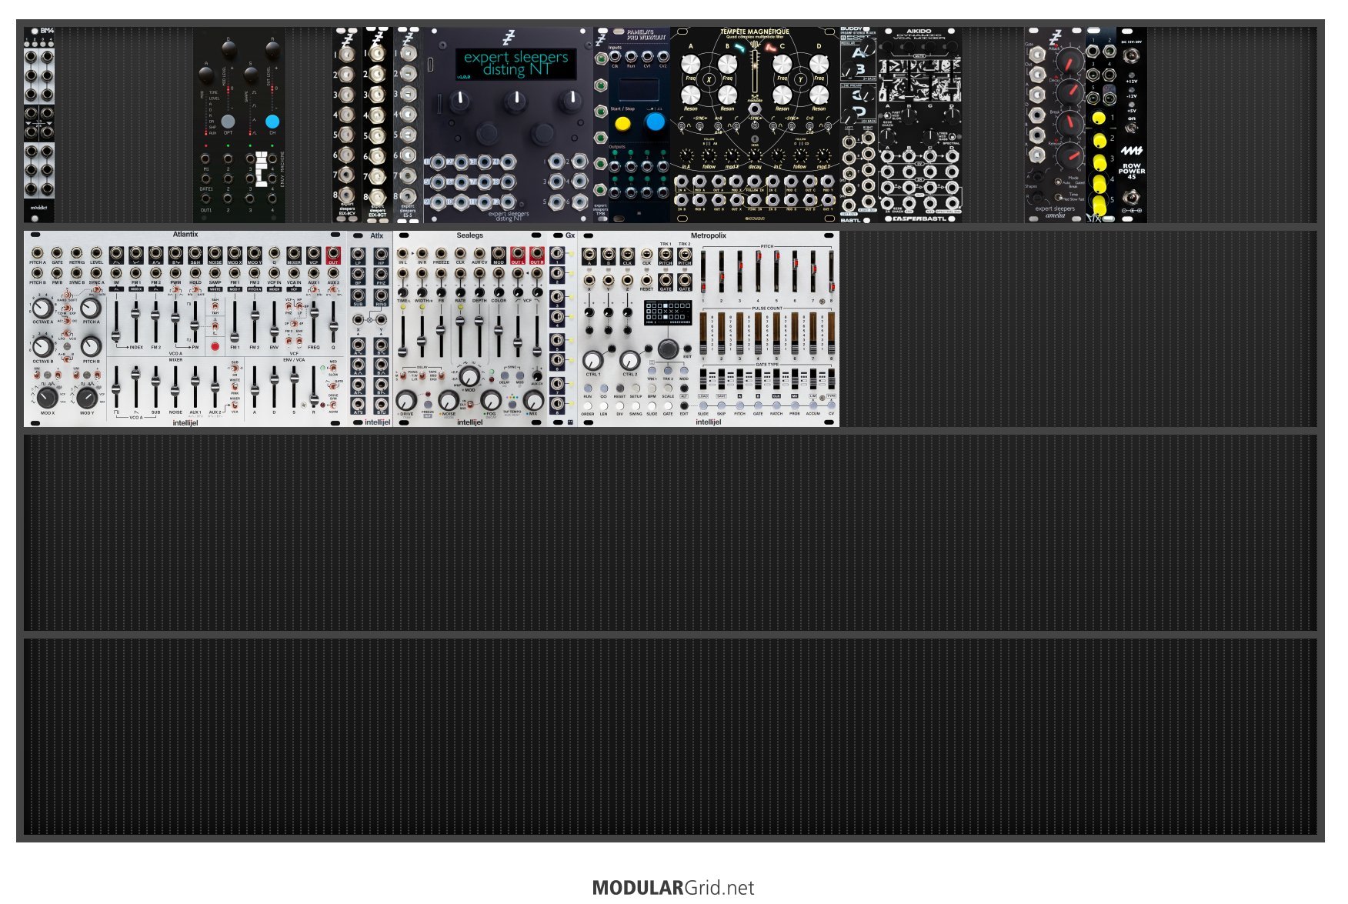The image size is (1348, 904).
Task: Click the RING jack on the Atlx module
Action: pyautogui.click(x=381, y=294)
